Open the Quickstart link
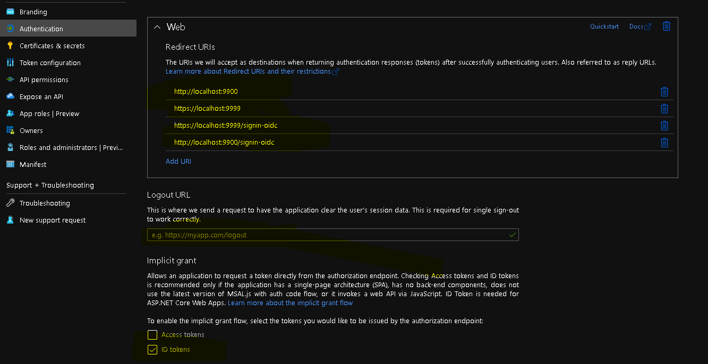This screenshot has height=364, width=708. tap(604, 26)
